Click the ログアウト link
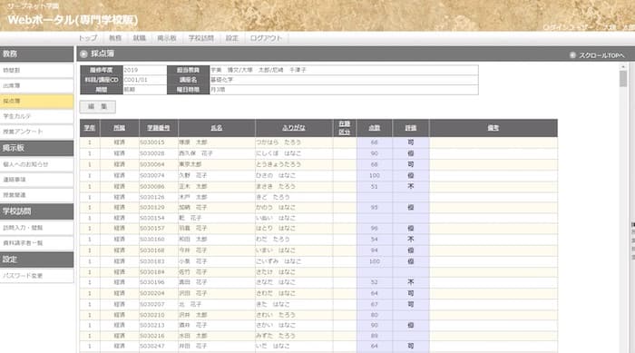 266,38
